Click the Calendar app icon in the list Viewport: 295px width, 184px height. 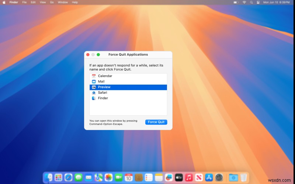coord(94,76)
